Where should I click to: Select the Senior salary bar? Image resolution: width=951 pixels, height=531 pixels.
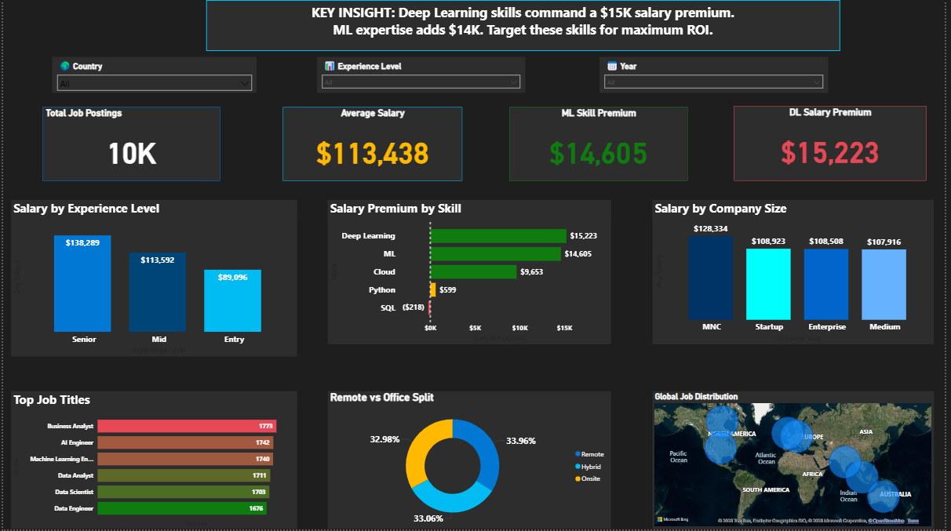pyautogui.click(x=82, y=283)
